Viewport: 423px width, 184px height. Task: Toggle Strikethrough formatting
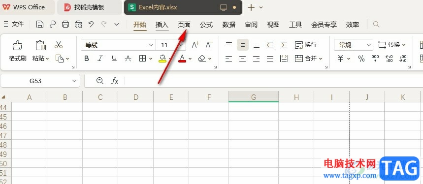point(129,59)
